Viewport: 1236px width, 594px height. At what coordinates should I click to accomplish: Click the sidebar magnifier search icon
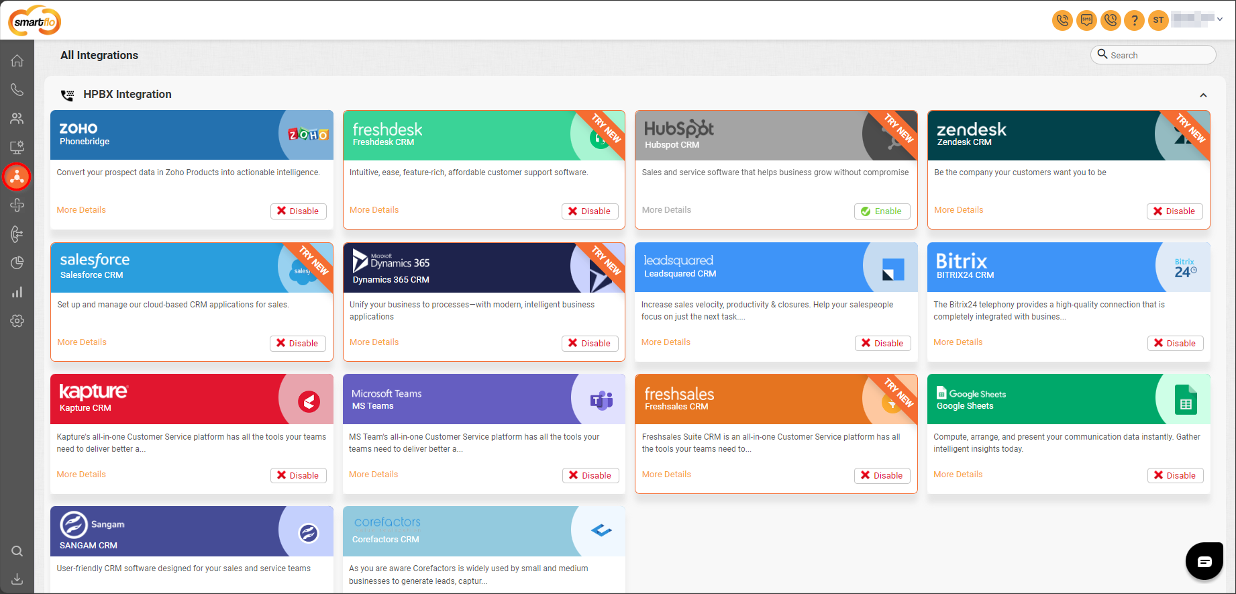click(17, 551)
